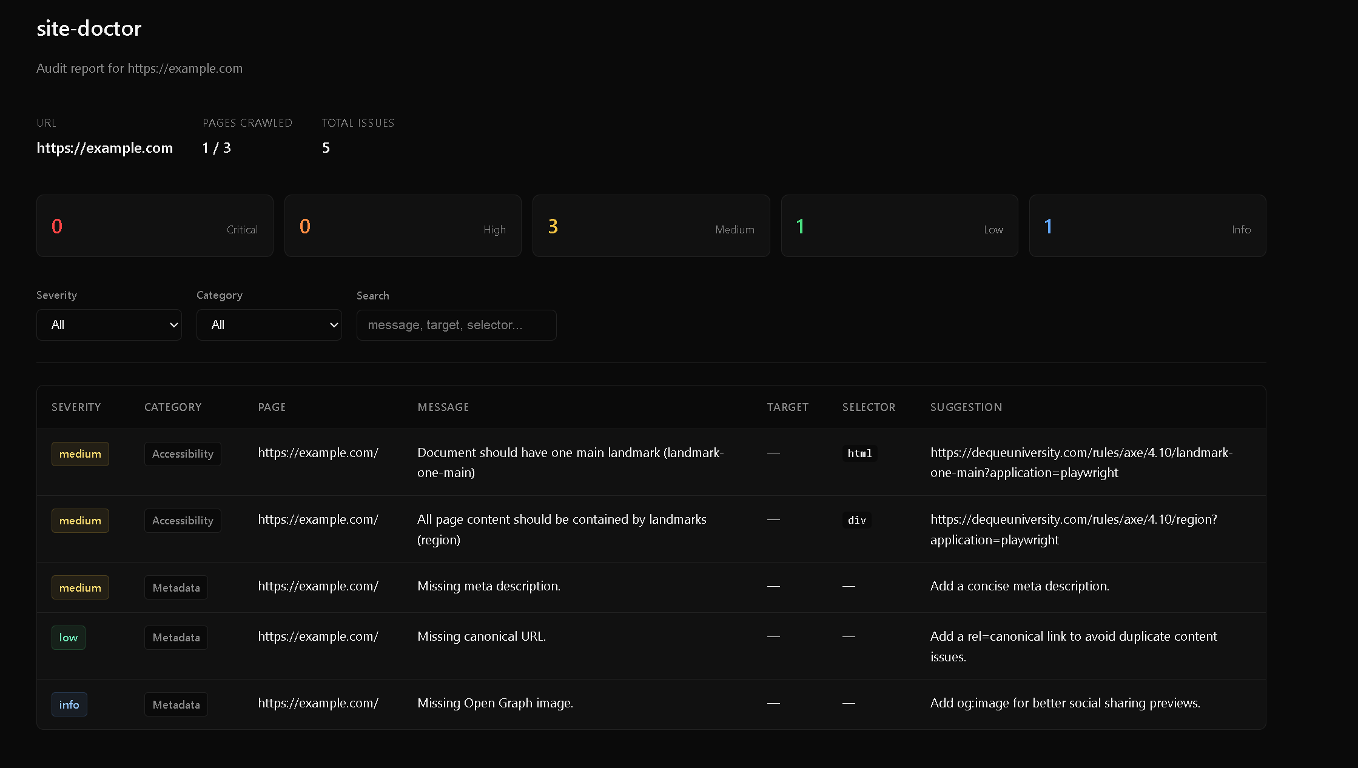1358x768 pixels.
Task: Click the pages crawled value '1 / 3'
Action: click(x=217, y=148)
